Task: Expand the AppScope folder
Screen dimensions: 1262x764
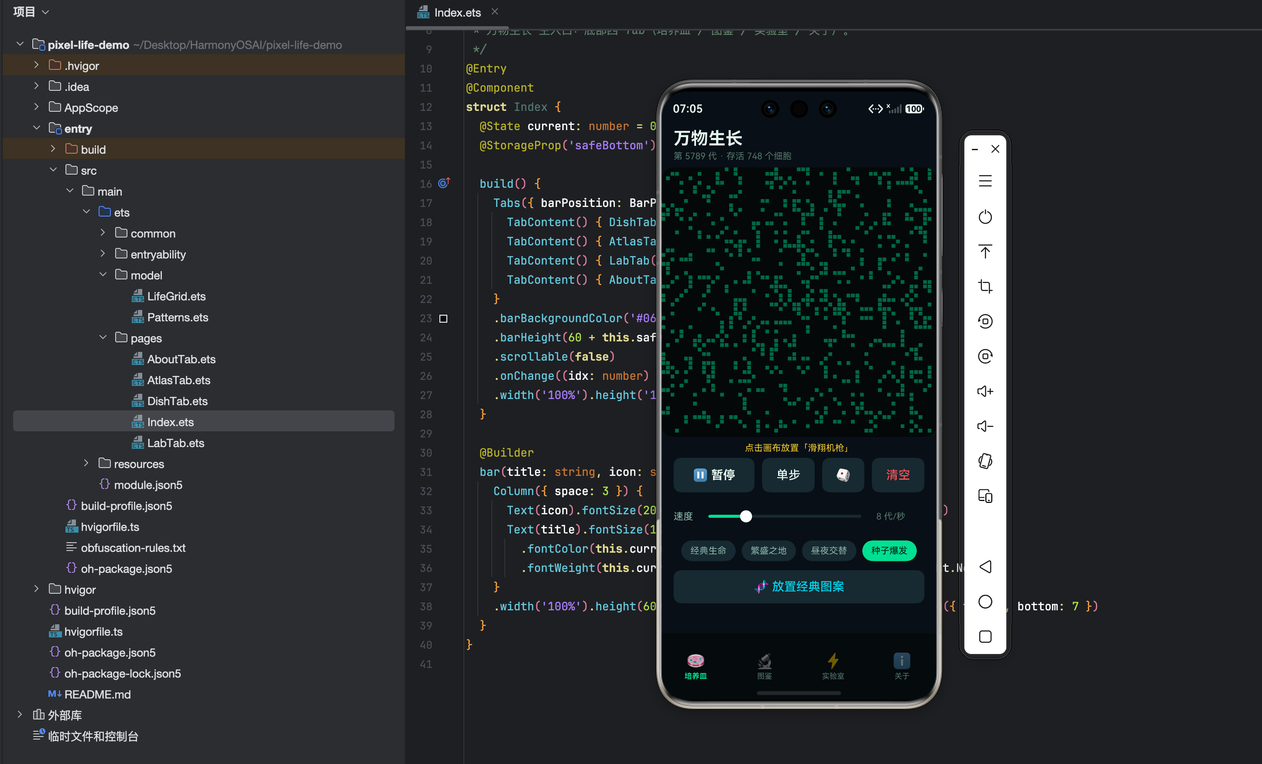Action: click(x=36, y=107)
